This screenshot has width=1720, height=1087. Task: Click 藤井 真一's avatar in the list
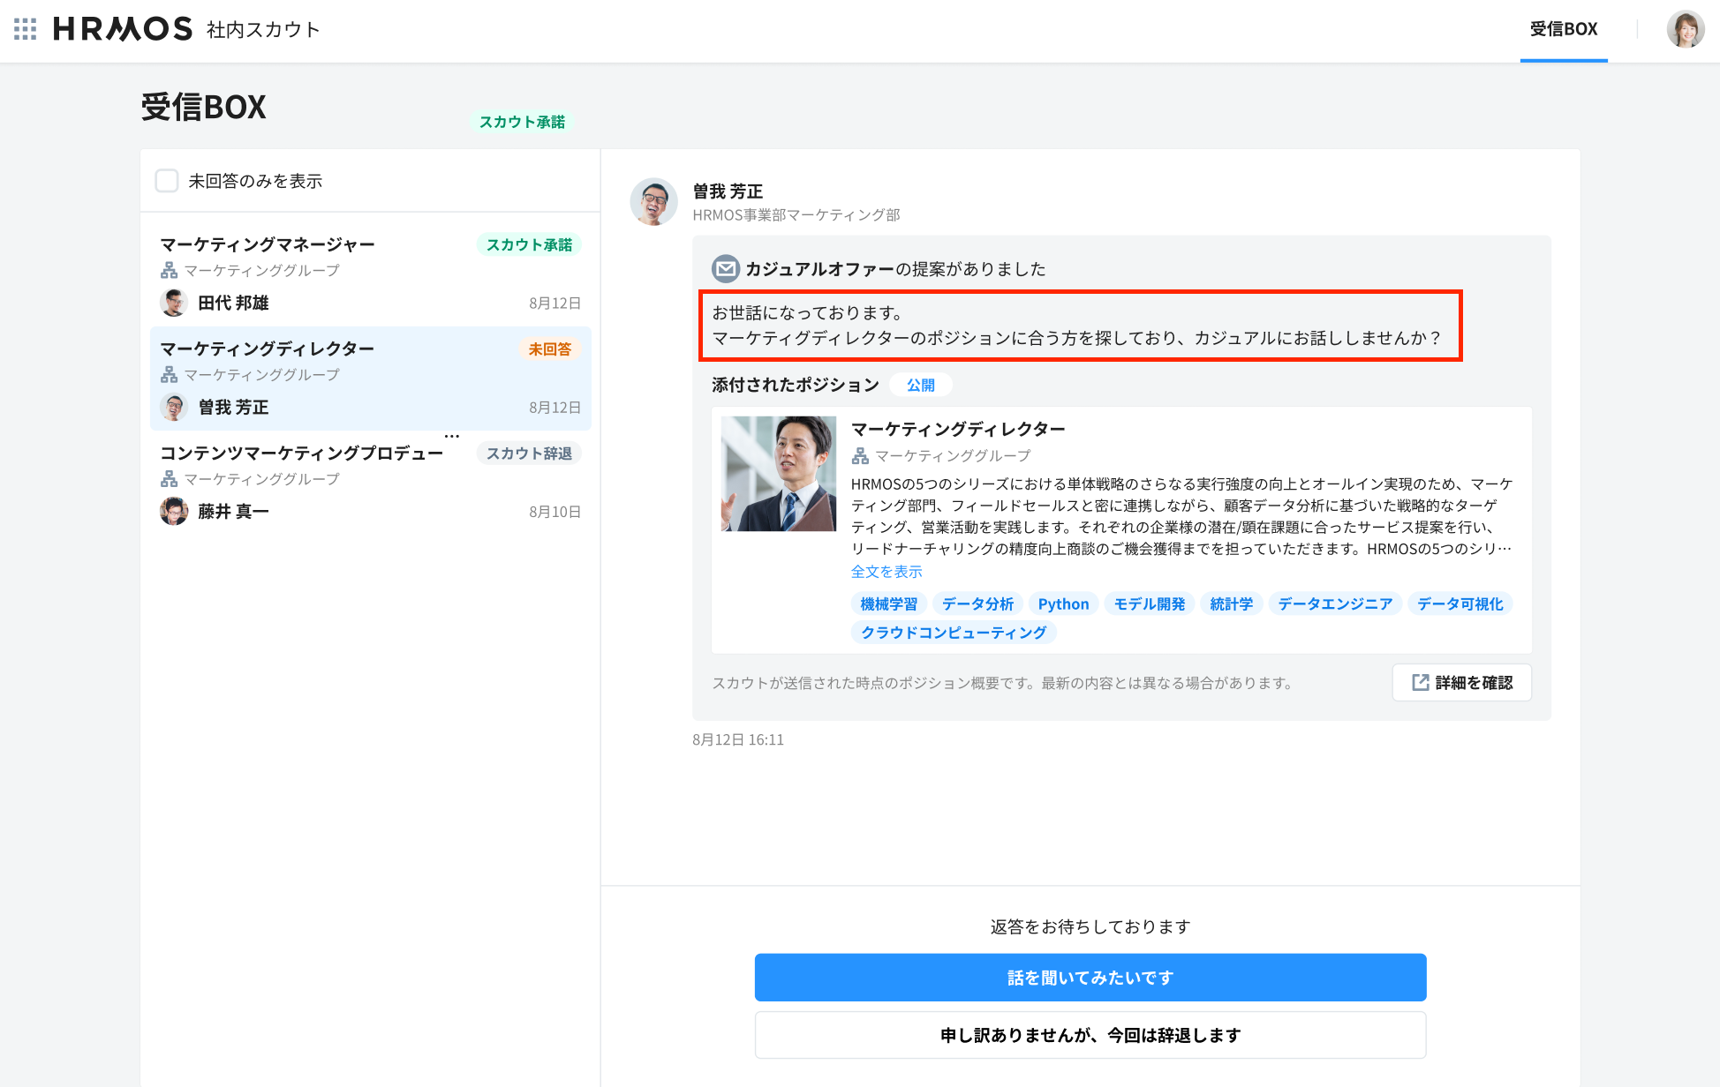tap(174, 511)
